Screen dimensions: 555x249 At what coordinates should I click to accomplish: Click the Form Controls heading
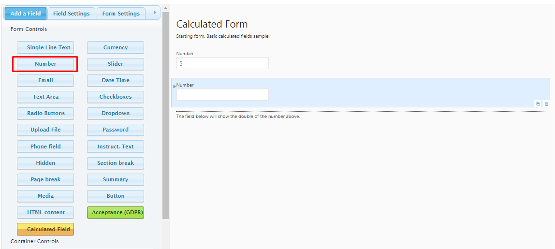pyautogui.click(x=29, y=29)
